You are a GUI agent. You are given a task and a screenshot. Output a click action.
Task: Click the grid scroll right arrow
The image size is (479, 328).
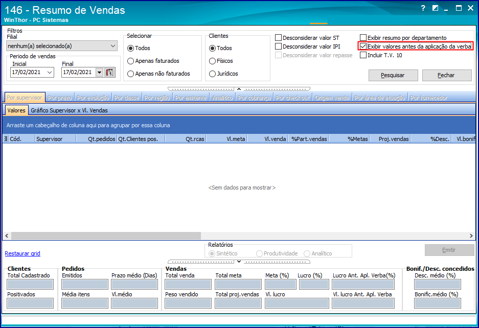click(x=471, y=236)
